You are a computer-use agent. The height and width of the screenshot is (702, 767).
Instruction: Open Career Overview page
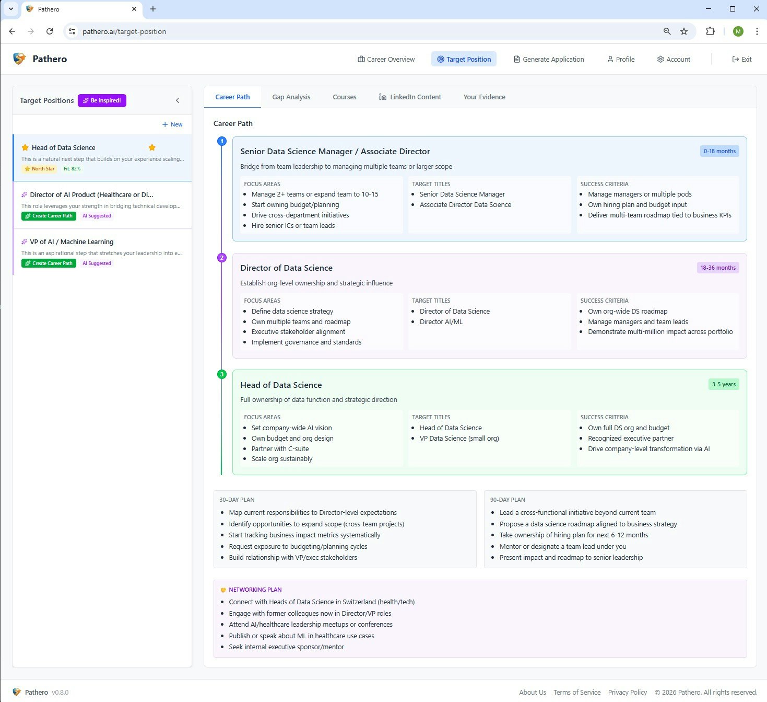click(386, 59)
